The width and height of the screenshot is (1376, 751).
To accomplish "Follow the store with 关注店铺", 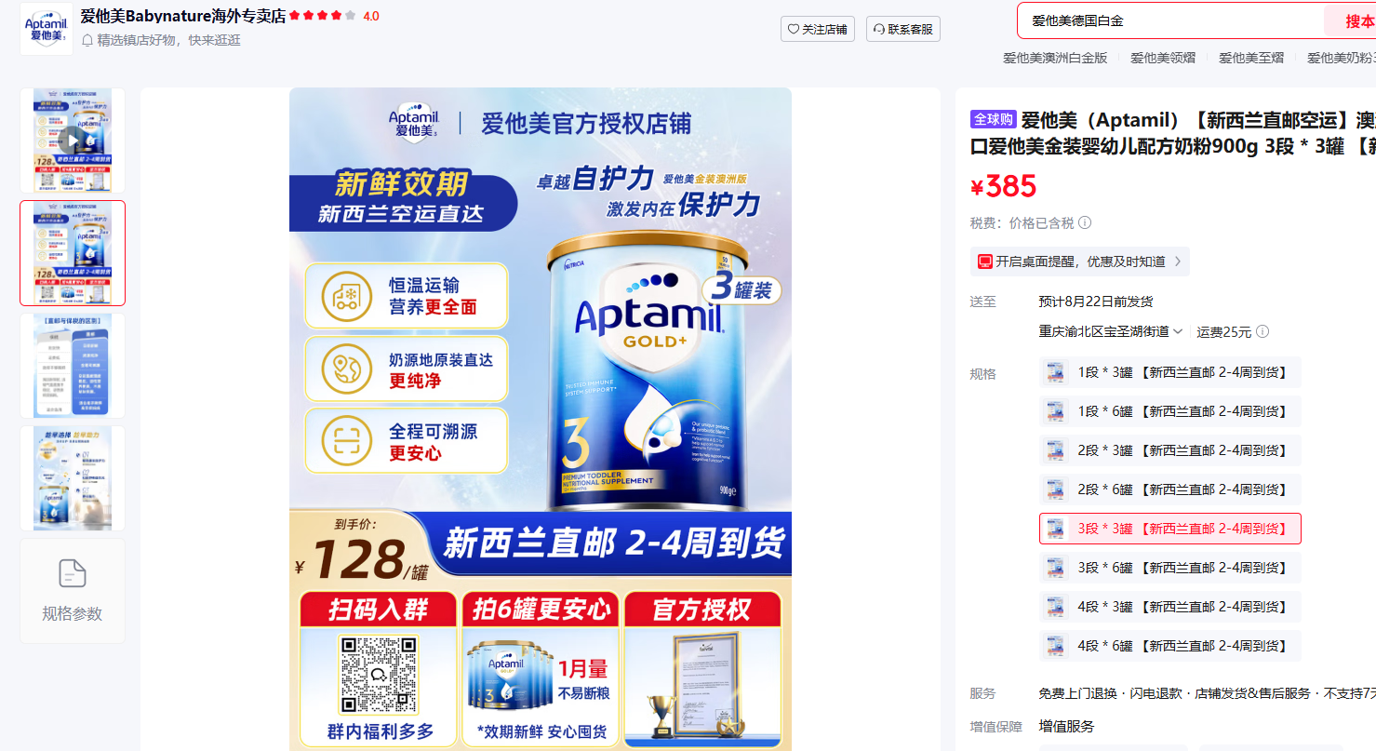I will tap(818, 29).
